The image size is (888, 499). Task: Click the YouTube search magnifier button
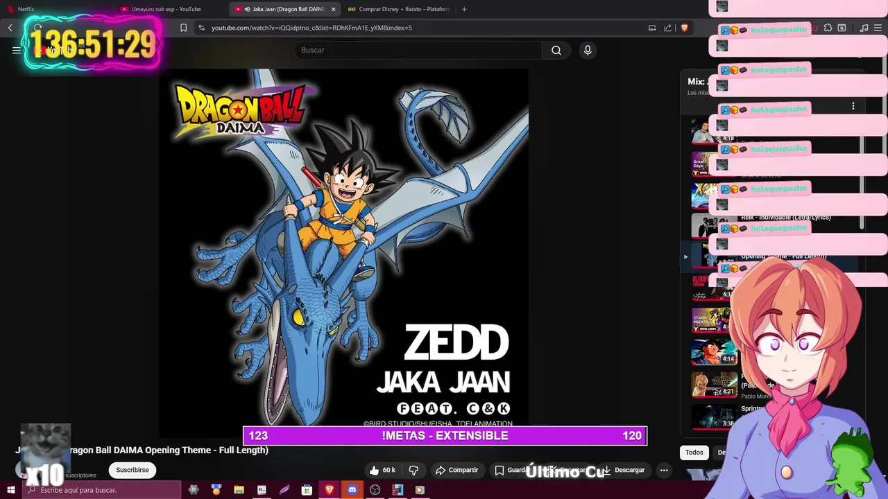point(556,50)
